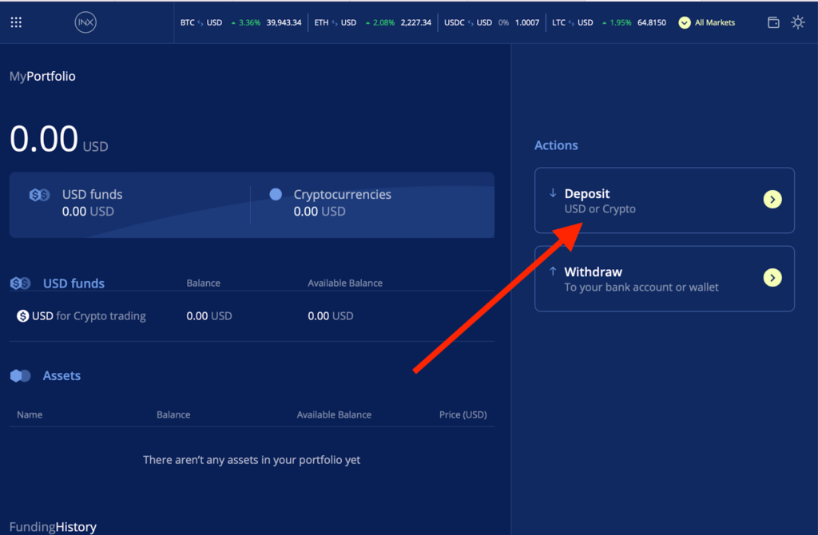Click the Actions heading
This screenshot has width=818, height=535.
click(556, 145)
